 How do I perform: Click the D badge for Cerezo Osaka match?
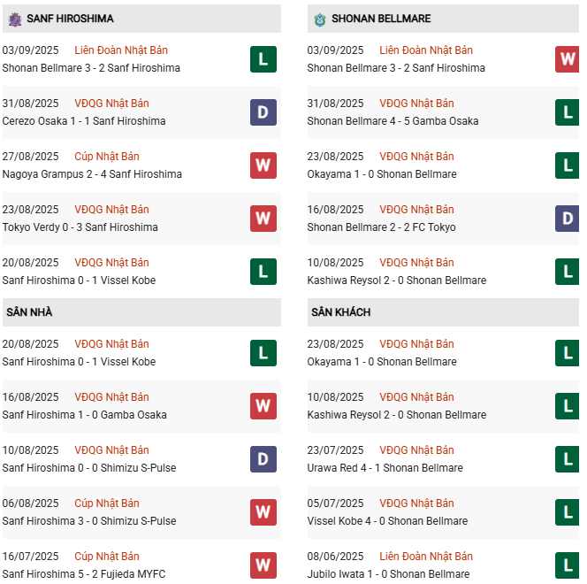pyautogui.click(x=263, y=112)
